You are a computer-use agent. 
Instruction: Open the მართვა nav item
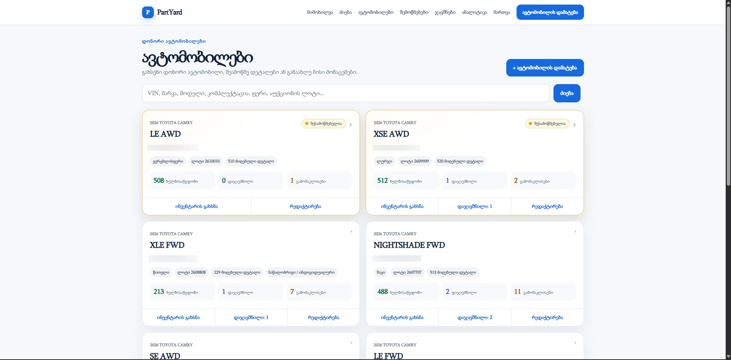click(x=502, y=12)
